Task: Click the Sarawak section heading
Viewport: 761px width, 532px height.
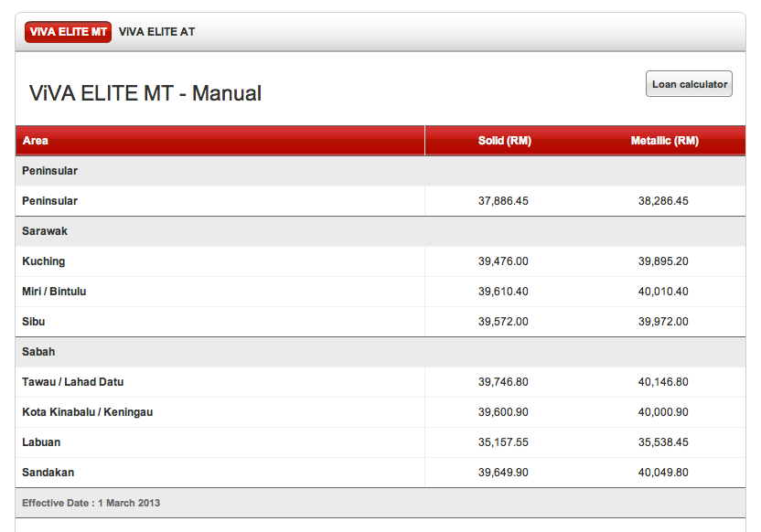Action: pyautogui.click(x=45, y=231)
